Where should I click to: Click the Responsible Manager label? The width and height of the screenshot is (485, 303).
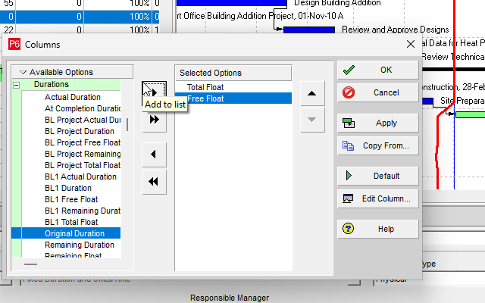[230, 298]
